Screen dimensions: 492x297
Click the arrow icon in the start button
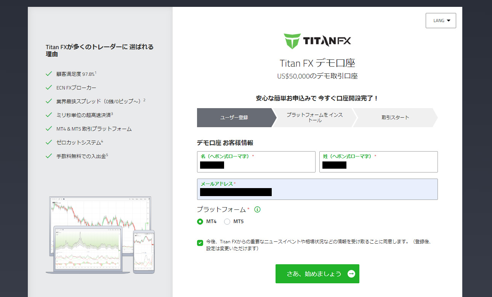pyautogui.click(x=351, y=274)
